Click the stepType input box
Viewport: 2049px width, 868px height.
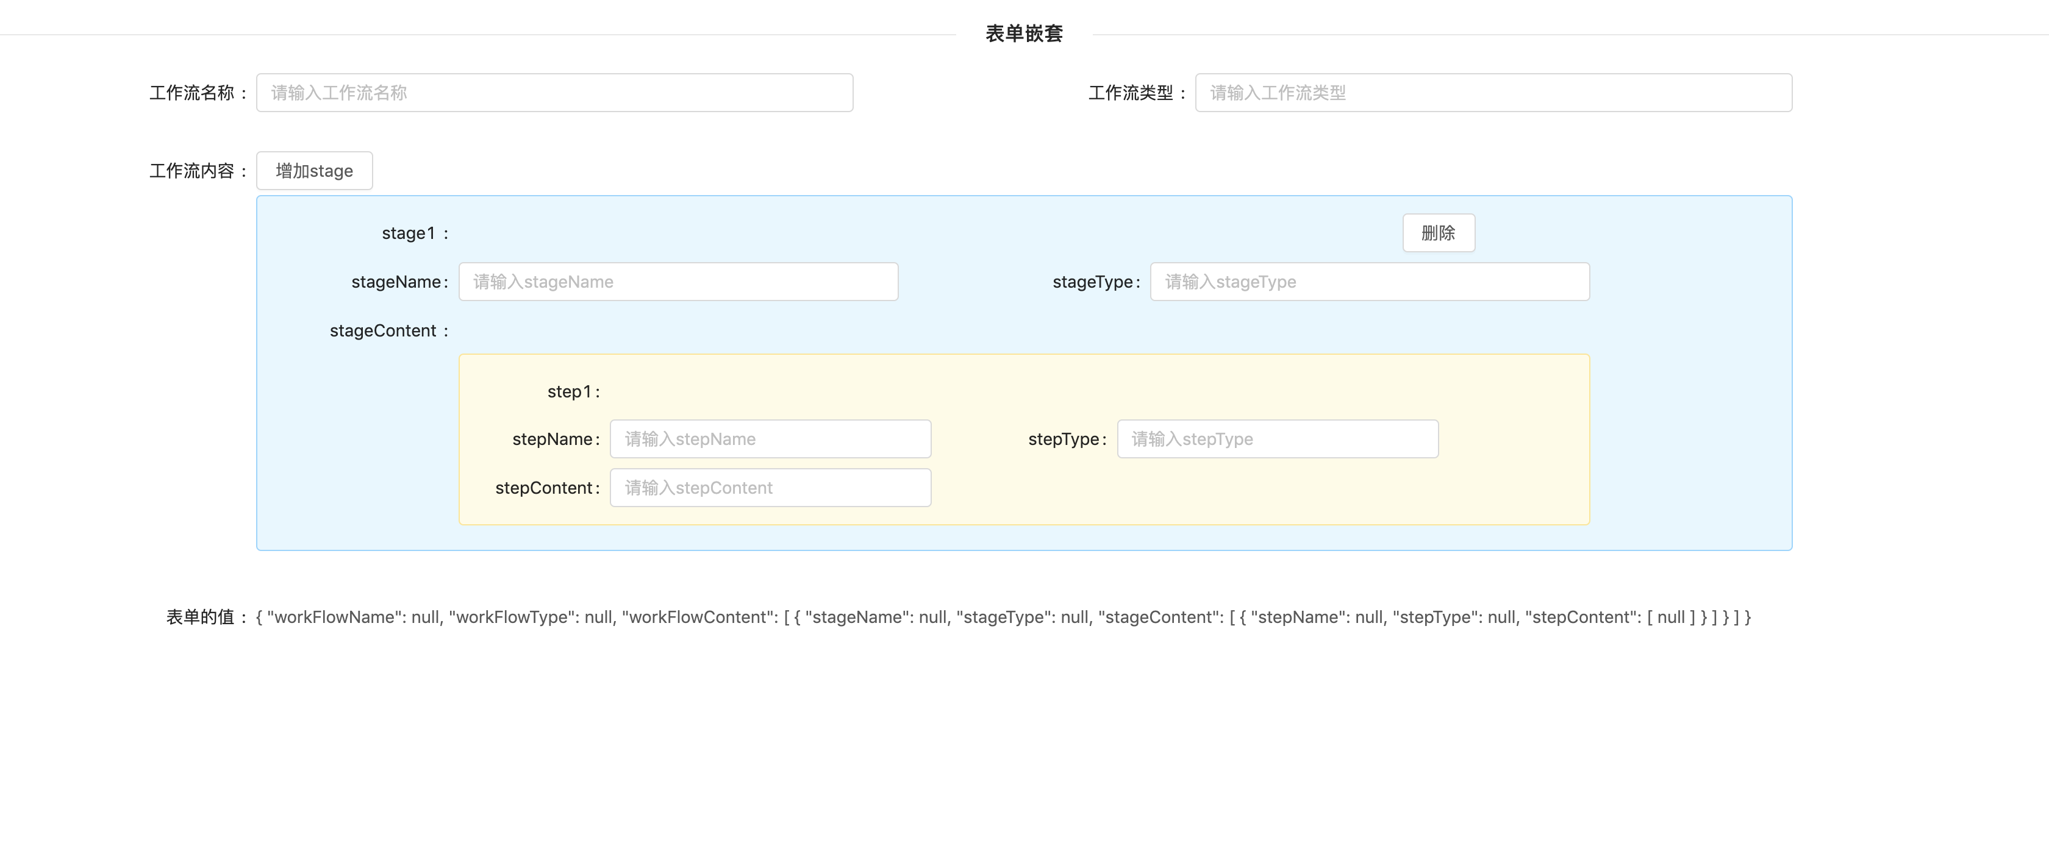(x=1276, y=439)
